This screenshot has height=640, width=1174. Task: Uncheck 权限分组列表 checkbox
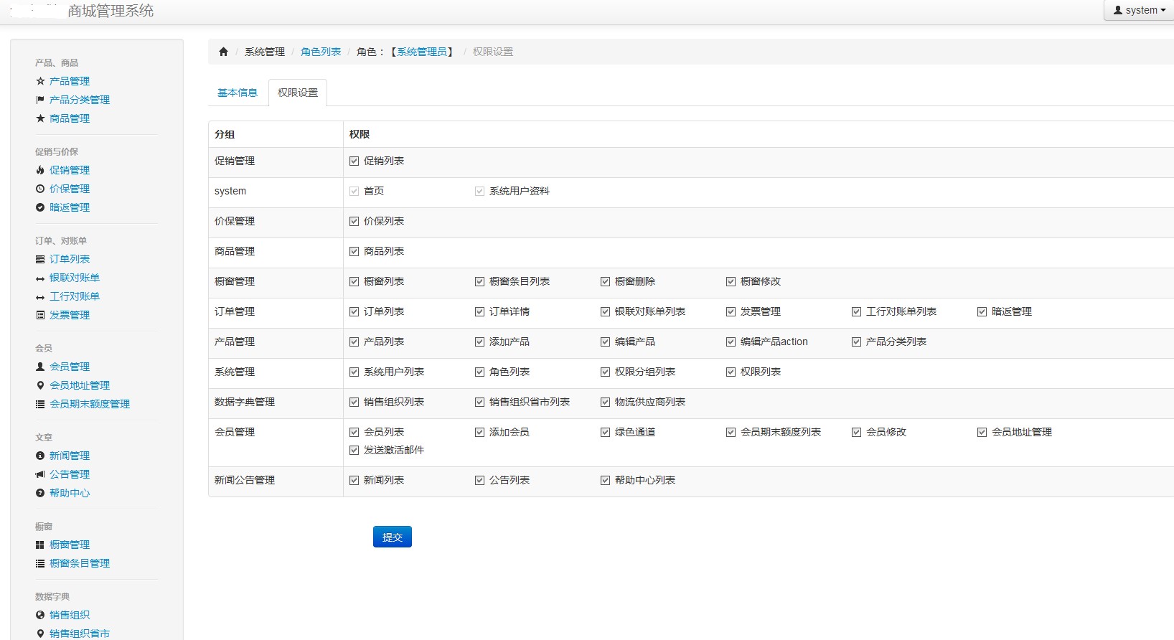point(605,372)
